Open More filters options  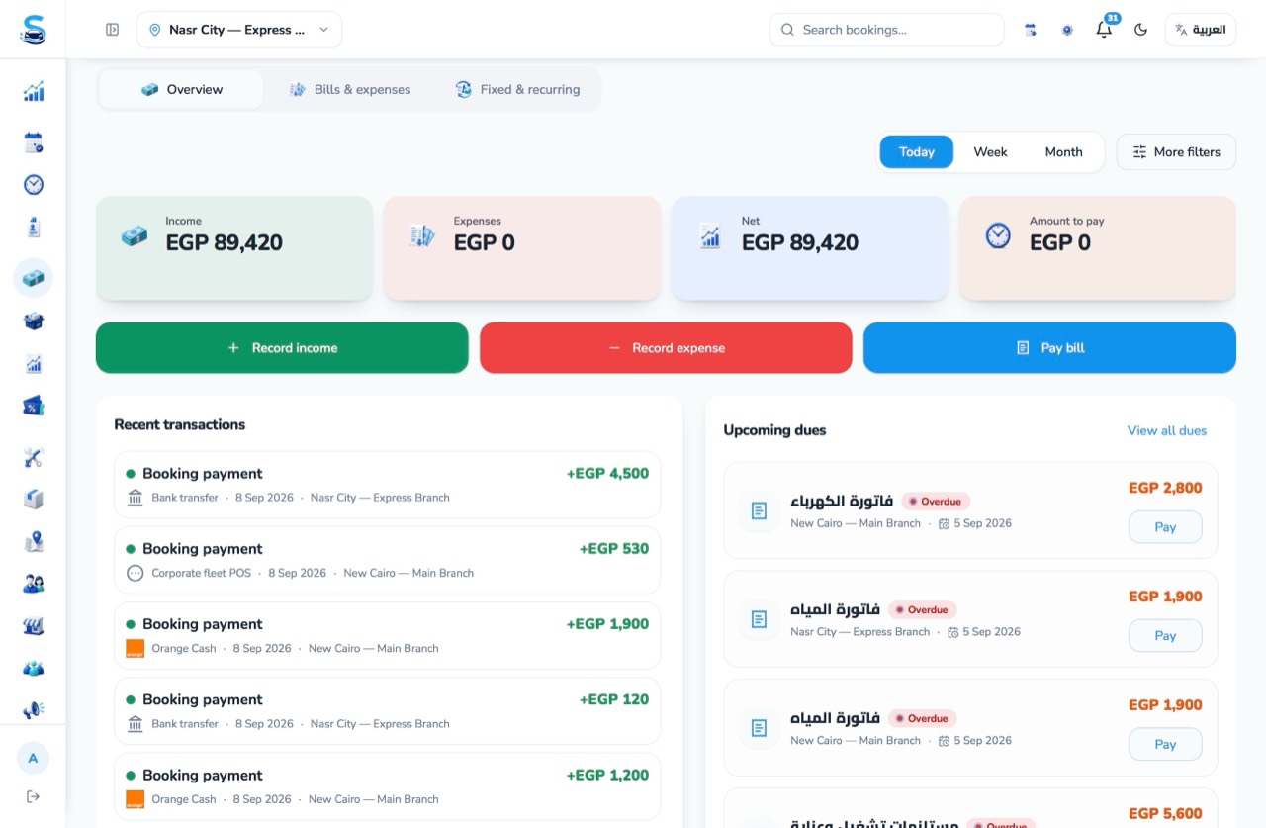[1176, 152]
